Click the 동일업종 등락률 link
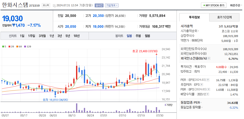 point(191,107)
